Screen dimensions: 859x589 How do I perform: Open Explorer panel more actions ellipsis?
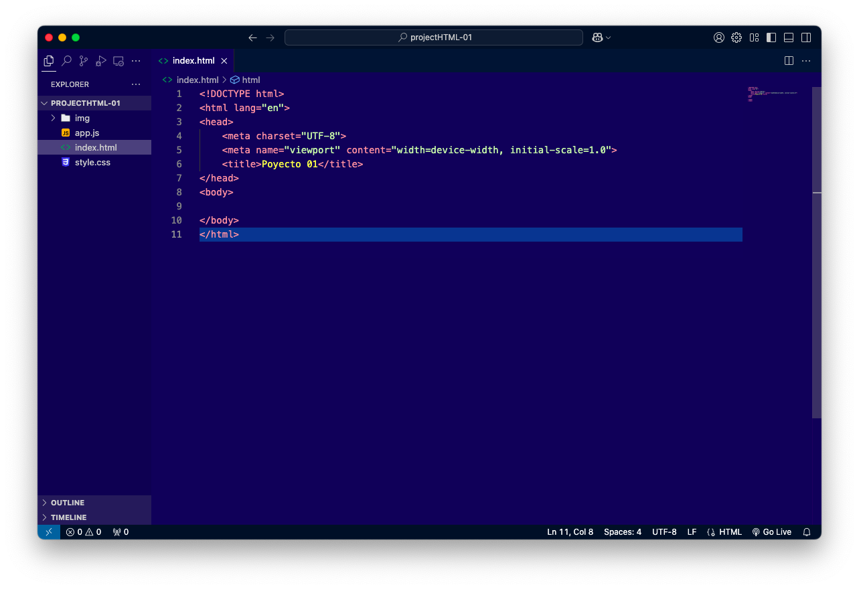tap(136, 84)
